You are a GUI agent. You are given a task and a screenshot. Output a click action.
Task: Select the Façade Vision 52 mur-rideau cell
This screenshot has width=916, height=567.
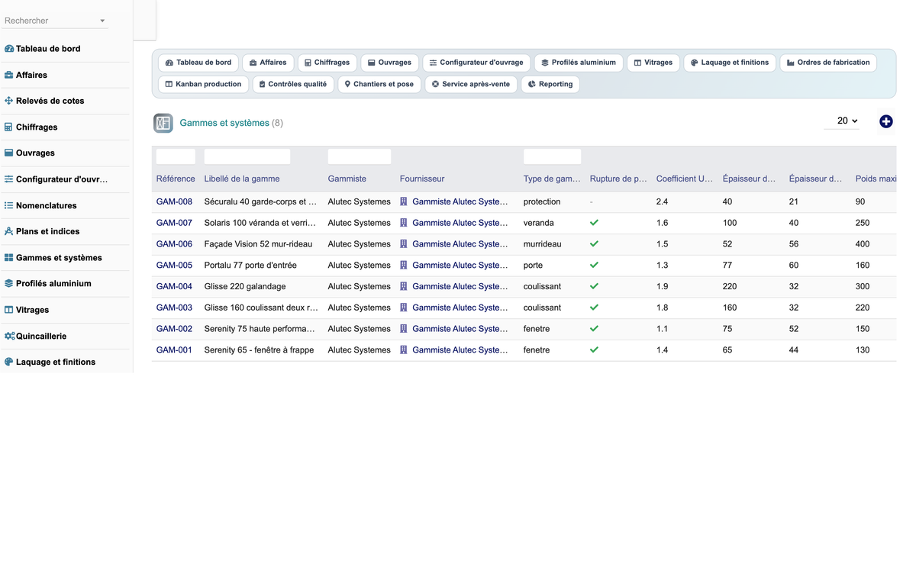coord(258,244)
